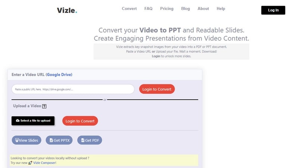The width and height of the screenshot is (287, 168).
Task: Click the Login link in the description
Action: point(156,56)
